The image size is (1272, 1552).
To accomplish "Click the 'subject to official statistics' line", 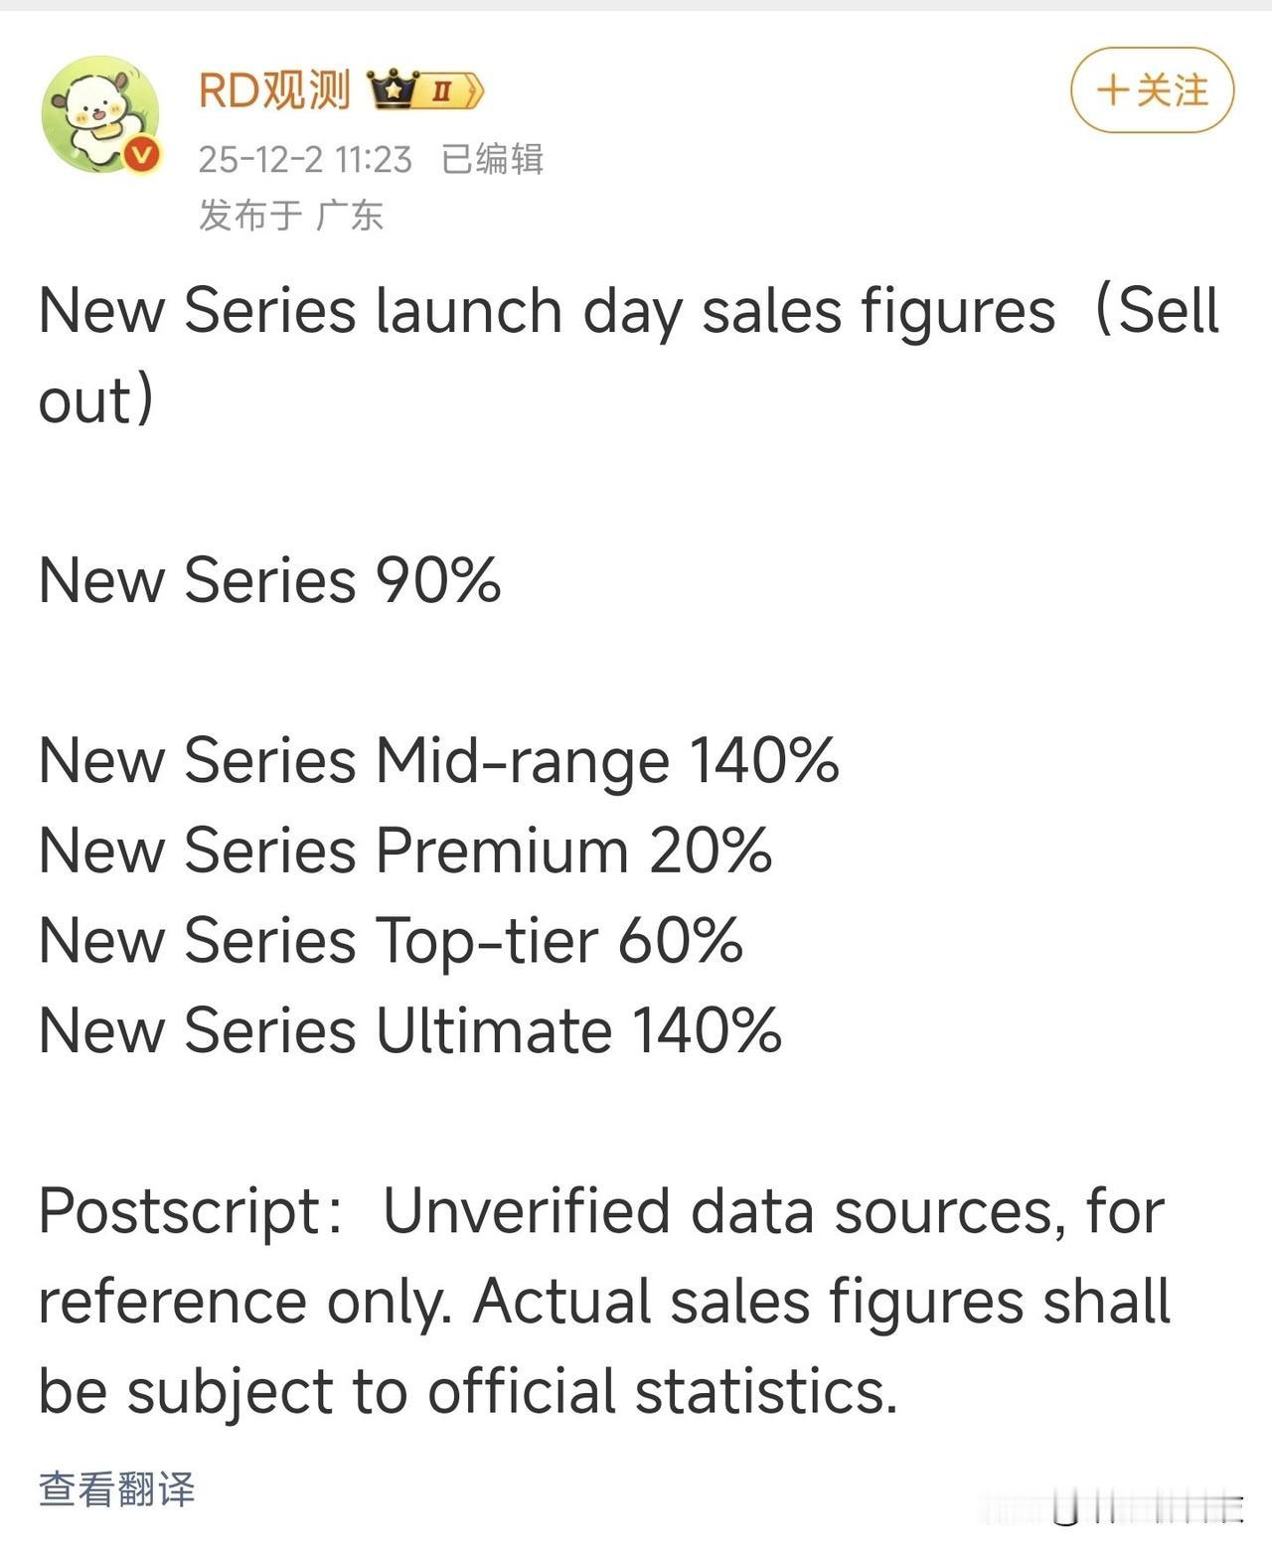I will (x=467, y=1391).
